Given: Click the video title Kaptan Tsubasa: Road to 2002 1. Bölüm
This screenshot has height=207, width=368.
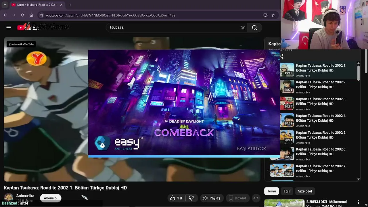Looking at the screenshot, I should pyautogui.click(x=65, y=188).
